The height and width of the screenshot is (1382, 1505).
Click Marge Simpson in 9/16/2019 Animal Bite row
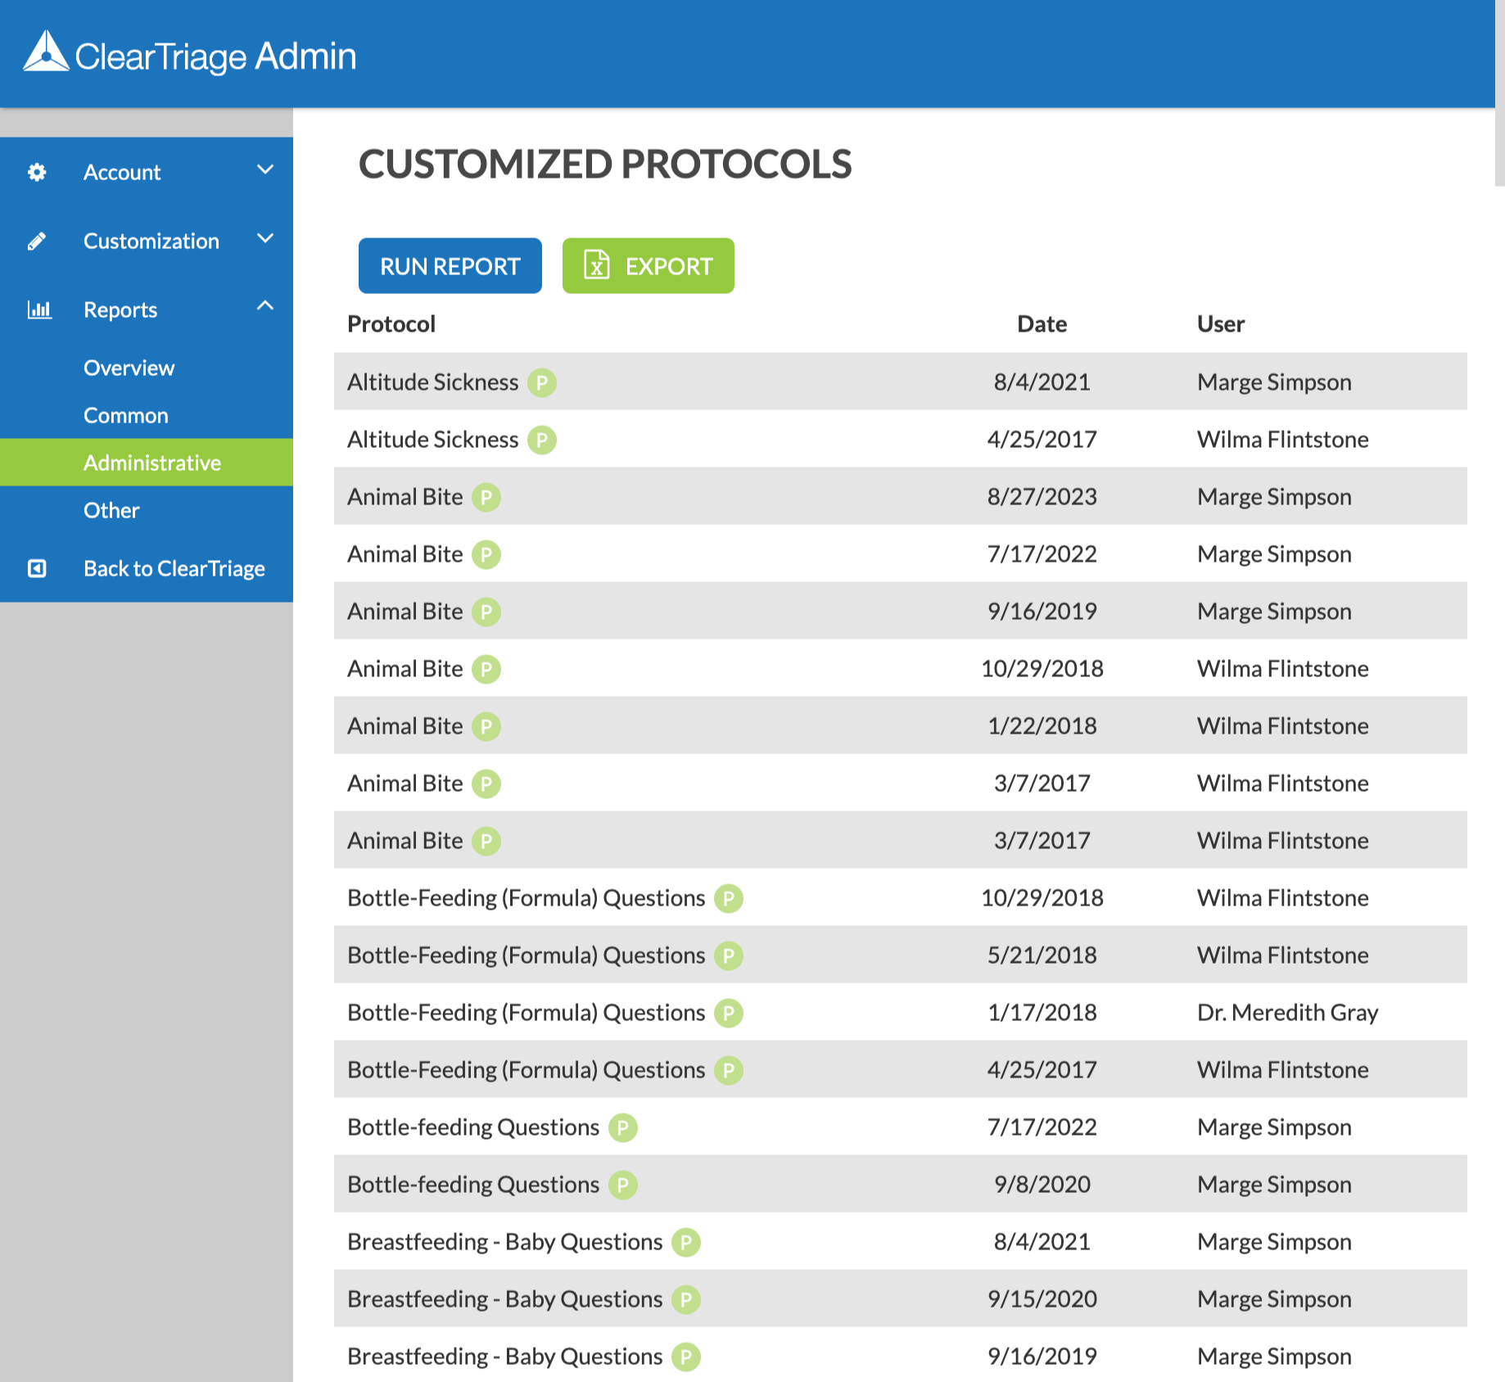tap(1274, 612)
